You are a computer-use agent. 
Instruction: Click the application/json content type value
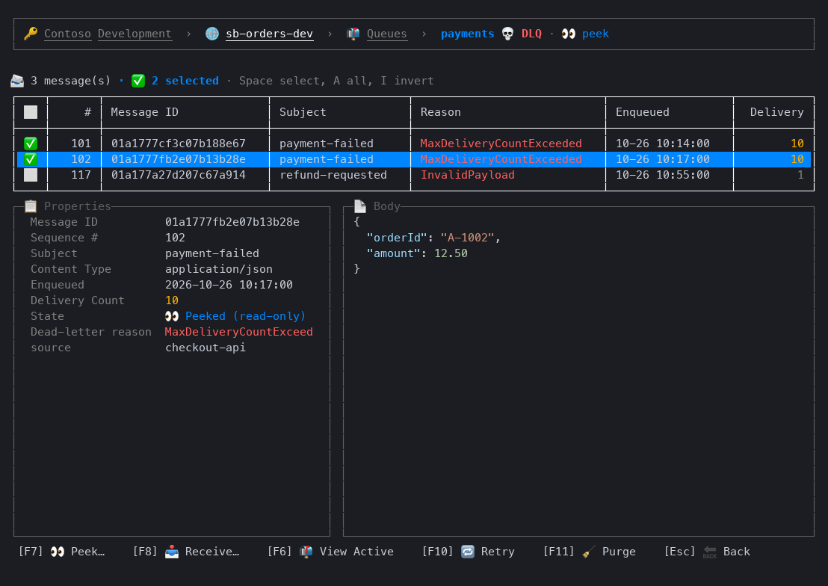(219, 269)
